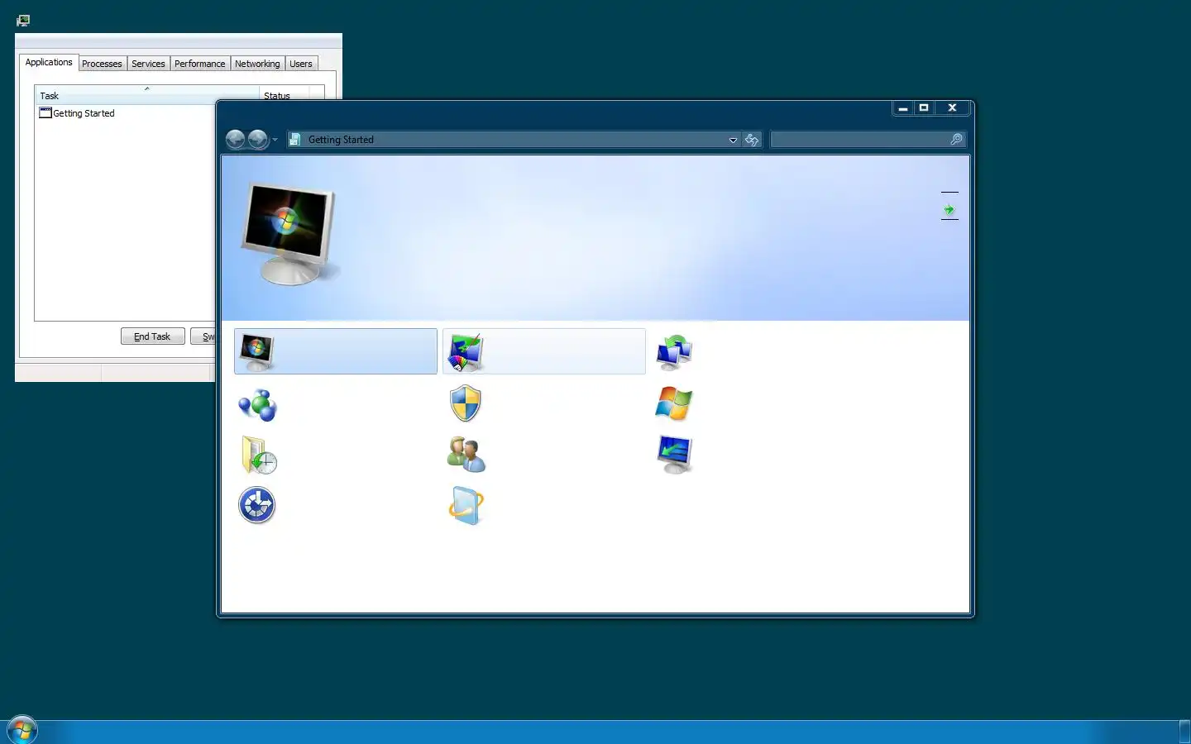Screen dimensions: 1191x744
Task: Switch to the Networking tab in Task Manager
Action: [x=257, y=64]
